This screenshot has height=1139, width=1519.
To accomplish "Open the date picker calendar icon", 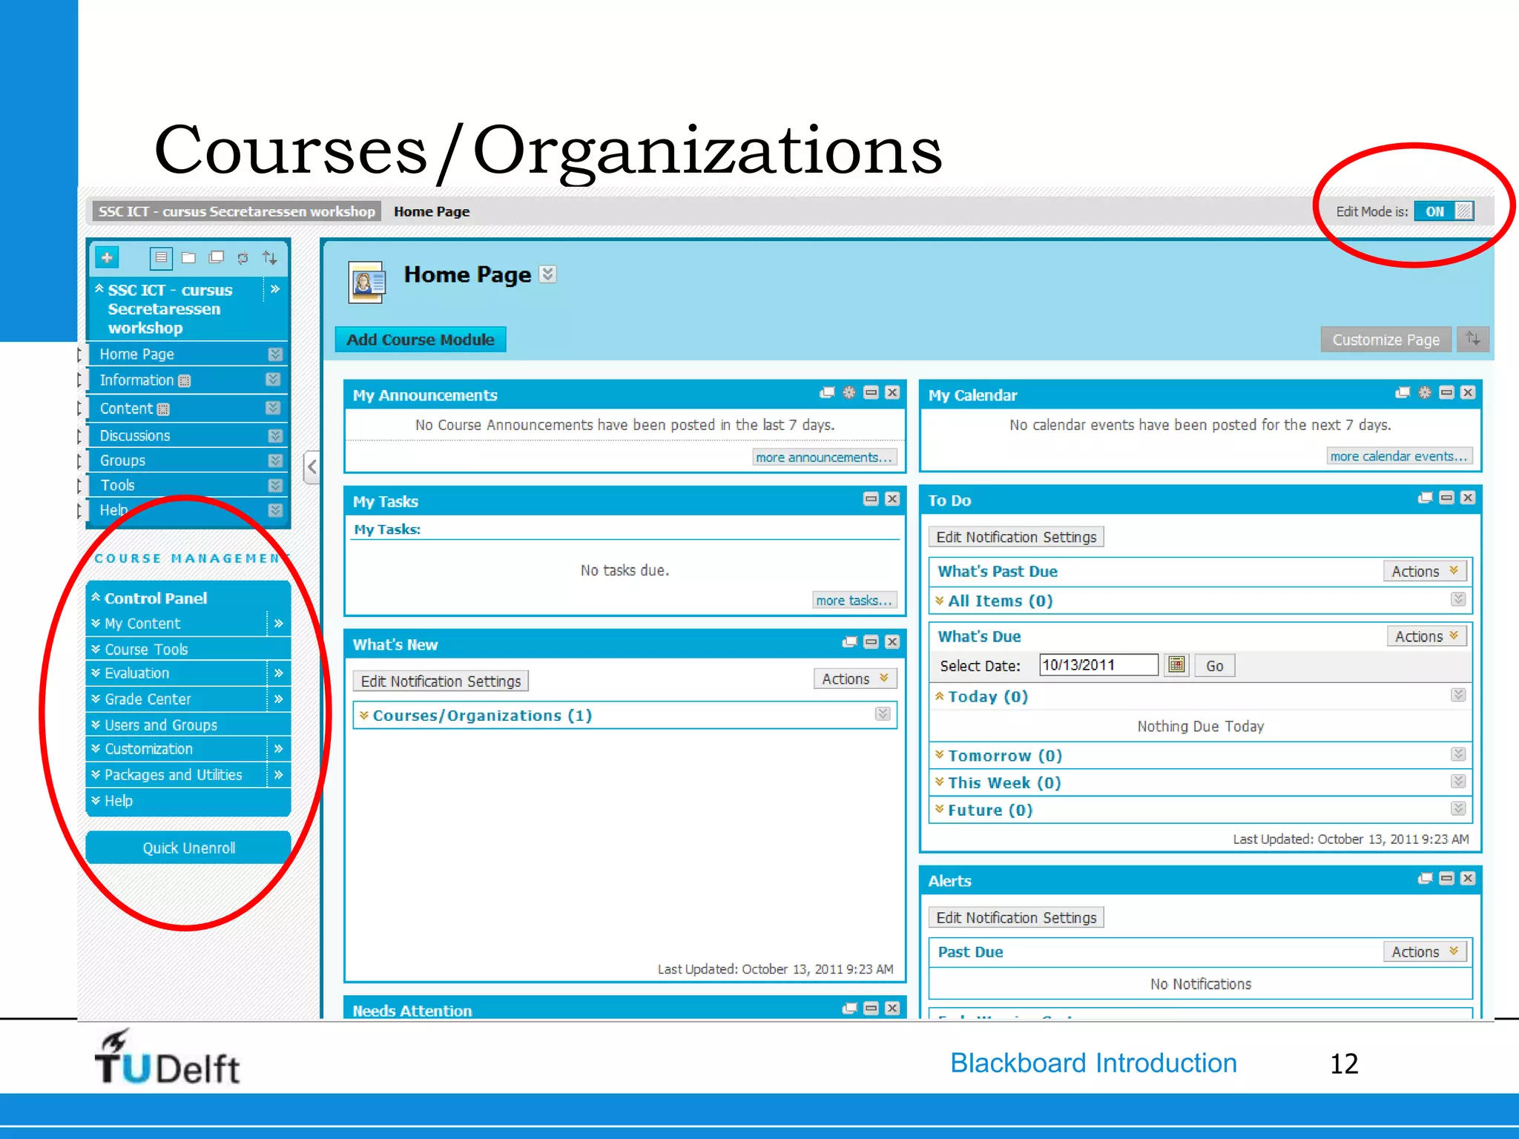I will click(1176, 664).
